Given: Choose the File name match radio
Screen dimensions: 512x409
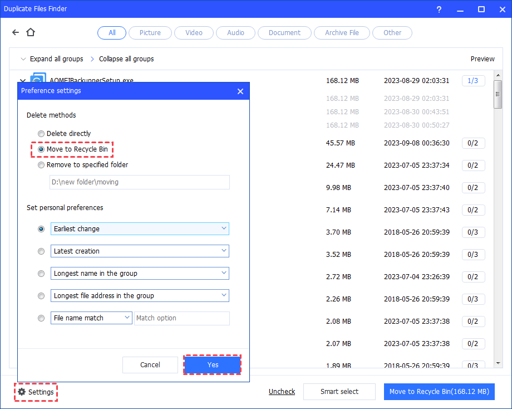Looking at the screenshot, I should coord(41,318).
